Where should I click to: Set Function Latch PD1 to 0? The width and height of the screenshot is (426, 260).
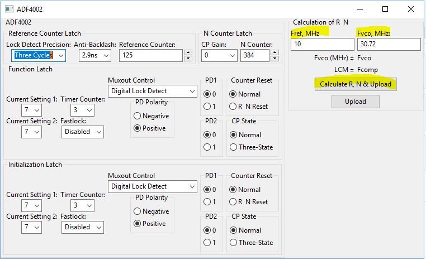point(210,94)
